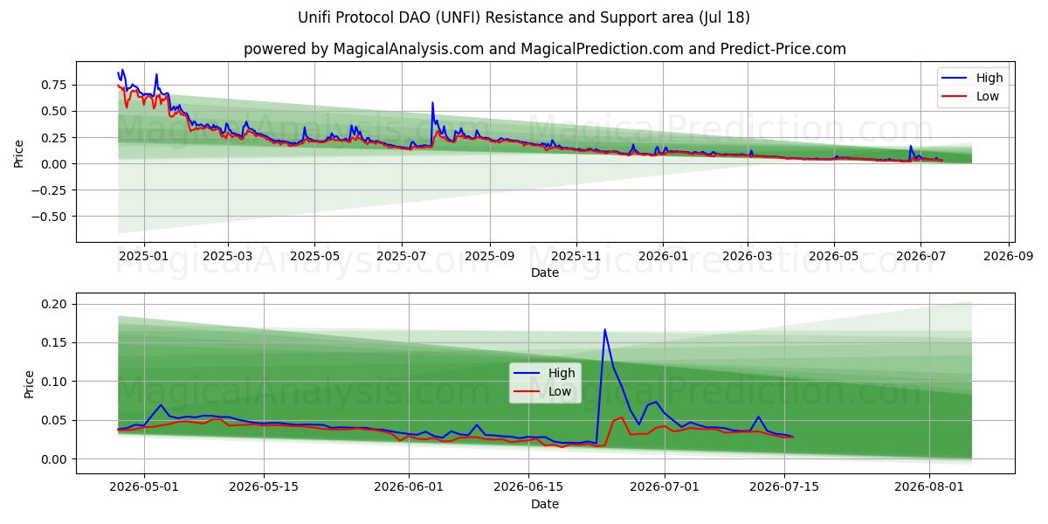
Task: Click the '2025-09' tick label in top chart
Action: pos(489,257)
